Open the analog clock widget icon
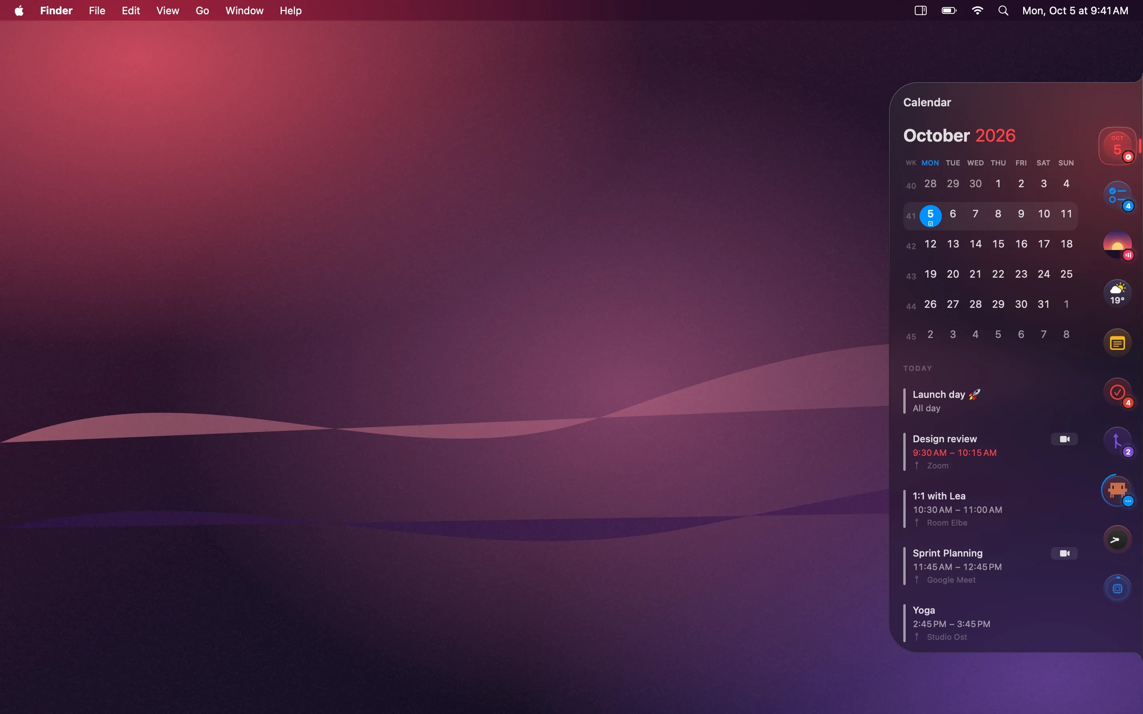The height and width of the screenshot is (714, 1143). pyautogui.click(x=1117, y=539)
